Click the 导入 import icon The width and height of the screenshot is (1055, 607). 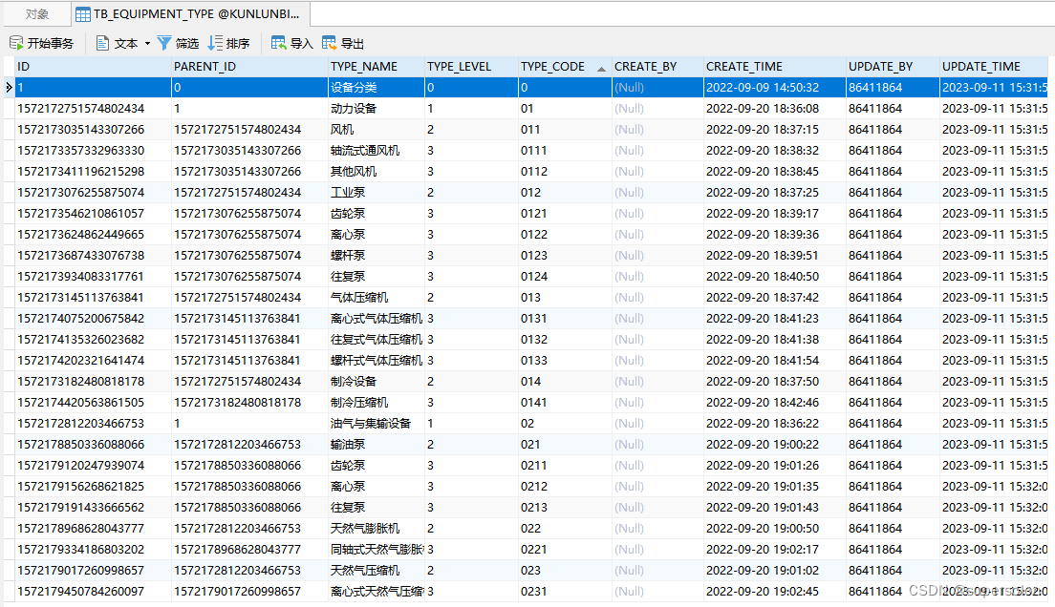pyautogui.click(x=289, y=42)
